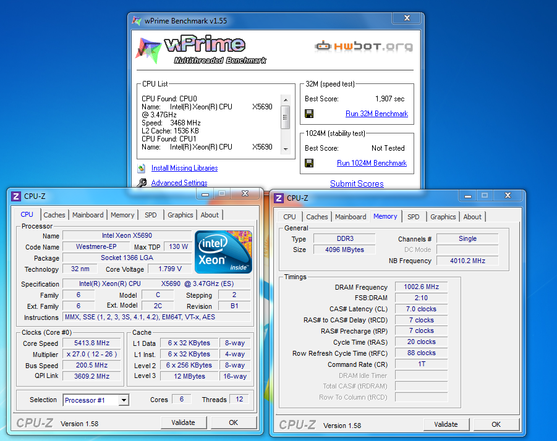The width and height of the screenshot is (557, 441).
Task: Open SPD tab in right CPU-Z
Action: (413, 217)
